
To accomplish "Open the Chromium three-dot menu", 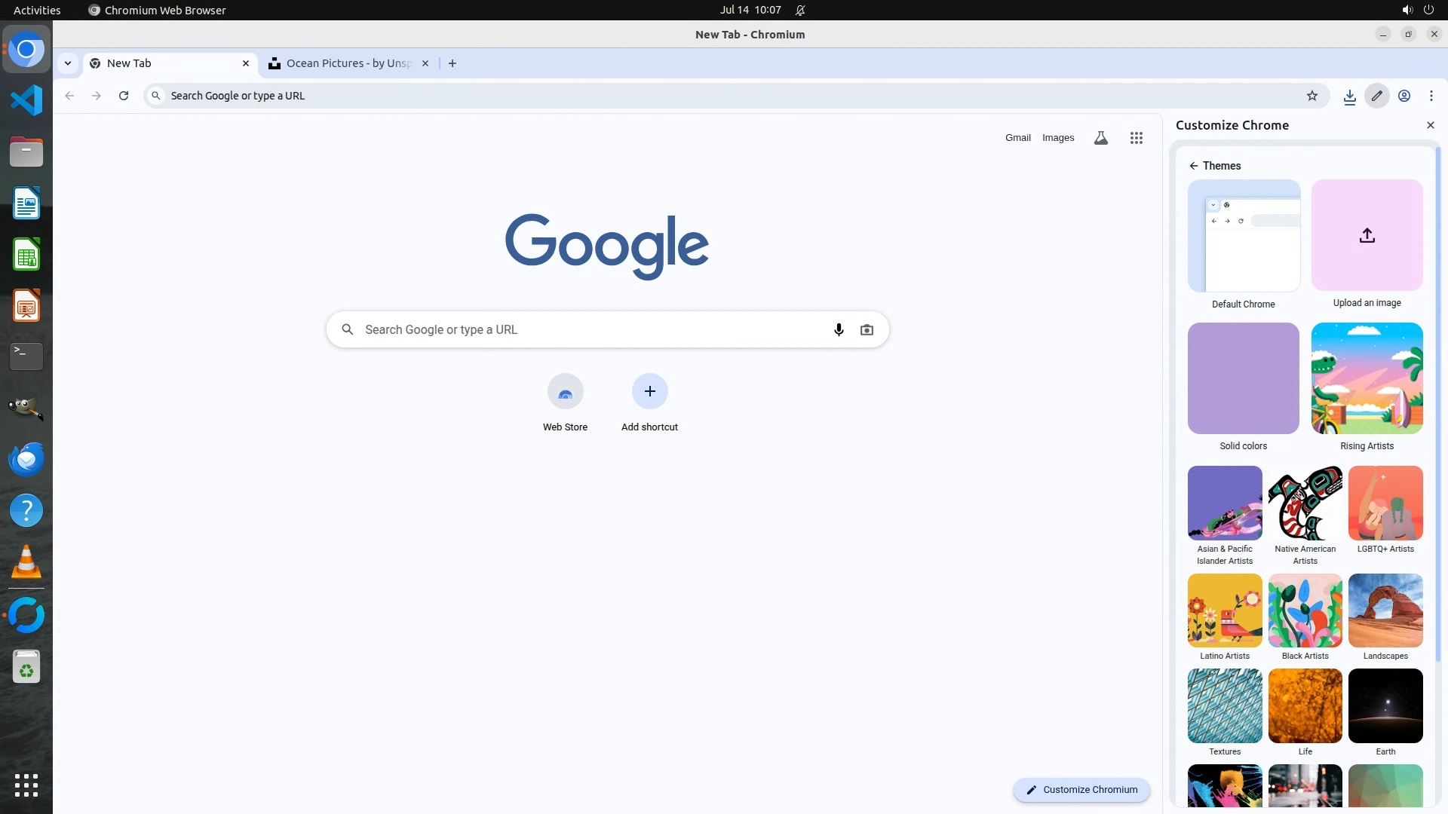I will tap(1431, 96).
